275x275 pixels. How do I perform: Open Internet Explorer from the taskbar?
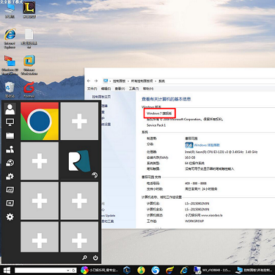point(184,270)
